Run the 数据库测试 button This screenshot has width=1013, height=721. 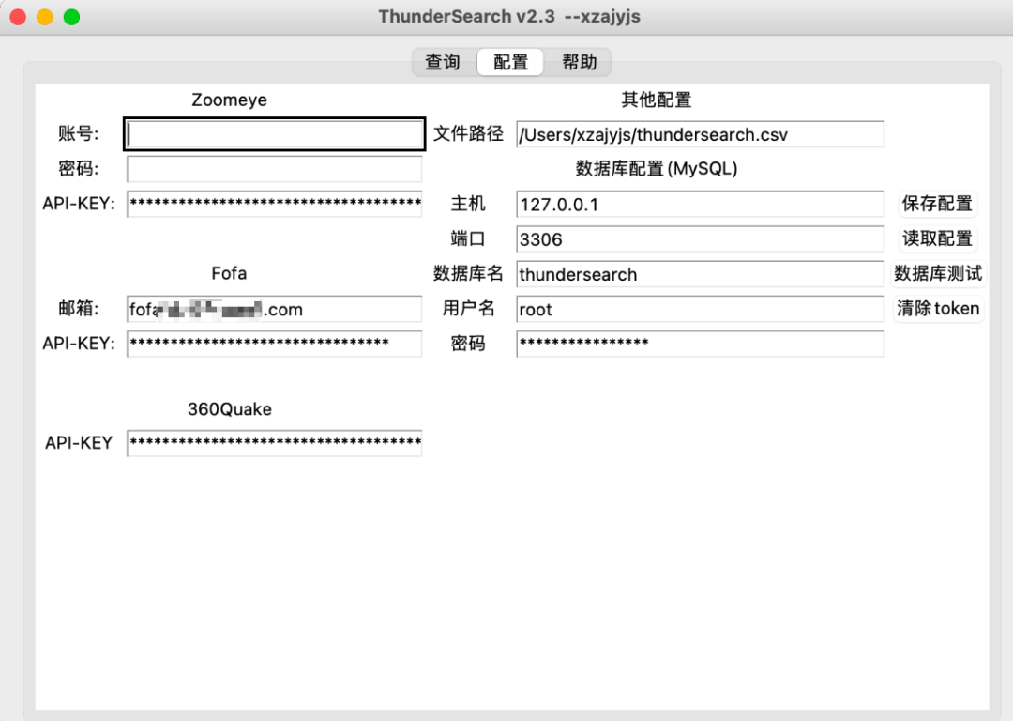(937, 273)
